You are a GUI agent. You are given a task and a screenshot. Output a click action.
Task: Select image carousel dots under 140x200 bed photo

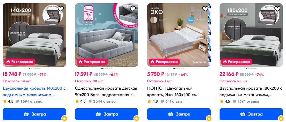point(35,69)
